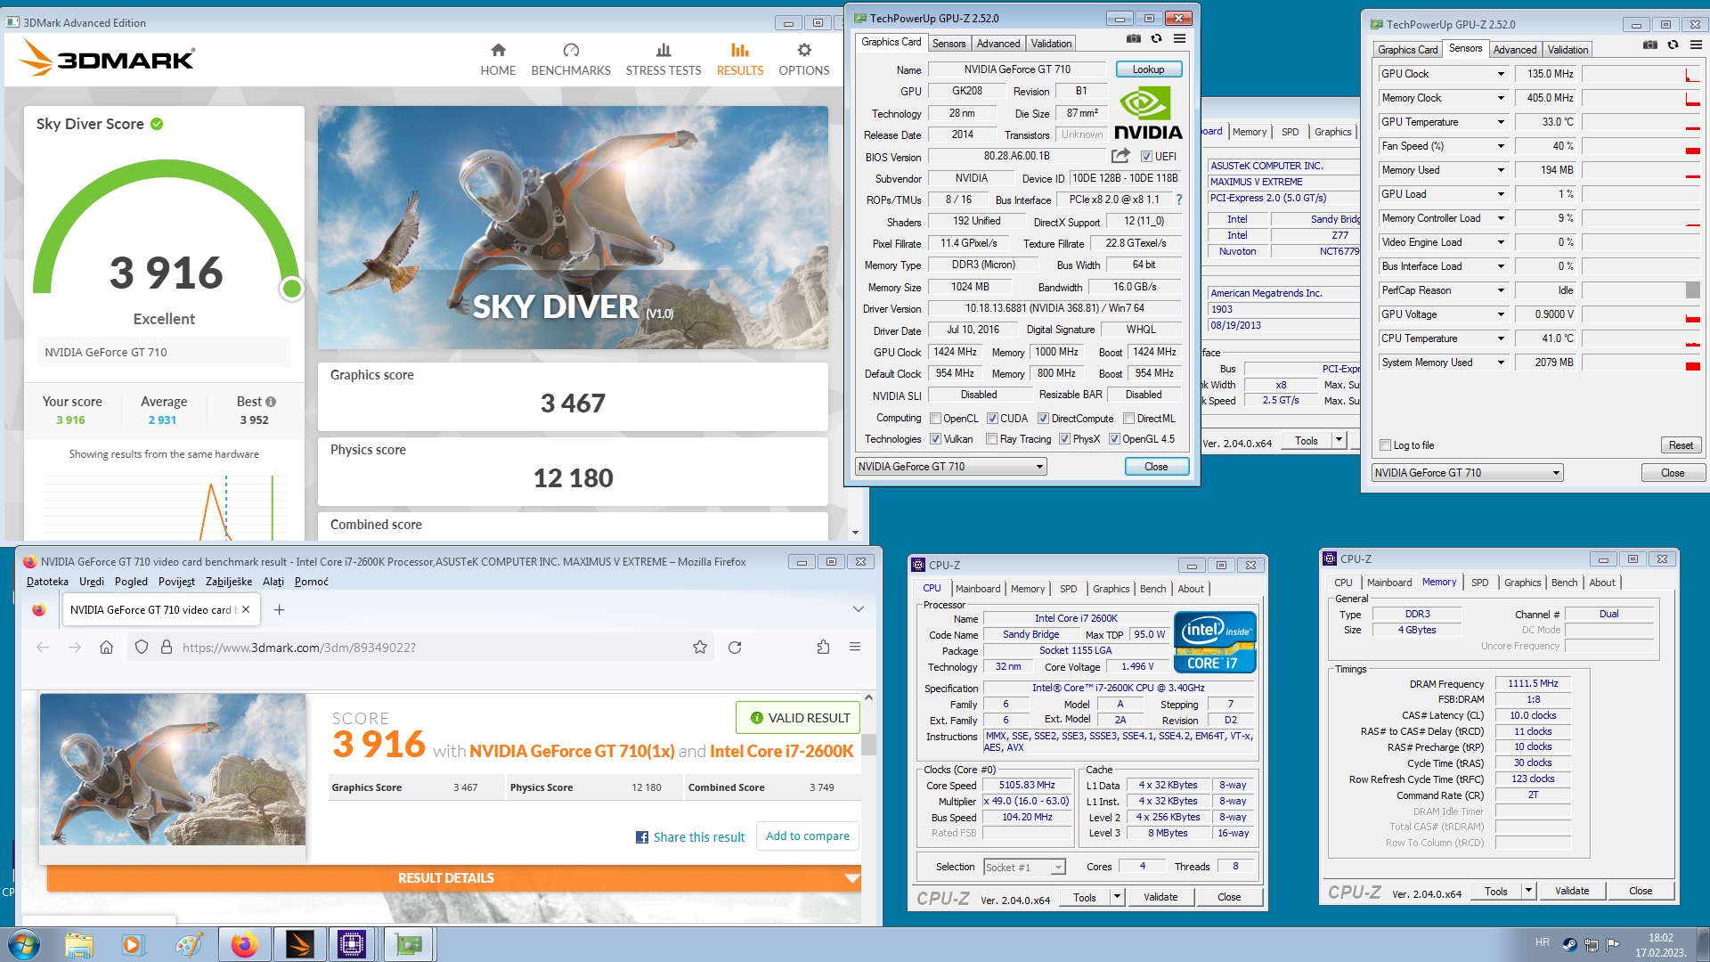
Task: Open Firefox application menu icon
Action: pos(855,647)
